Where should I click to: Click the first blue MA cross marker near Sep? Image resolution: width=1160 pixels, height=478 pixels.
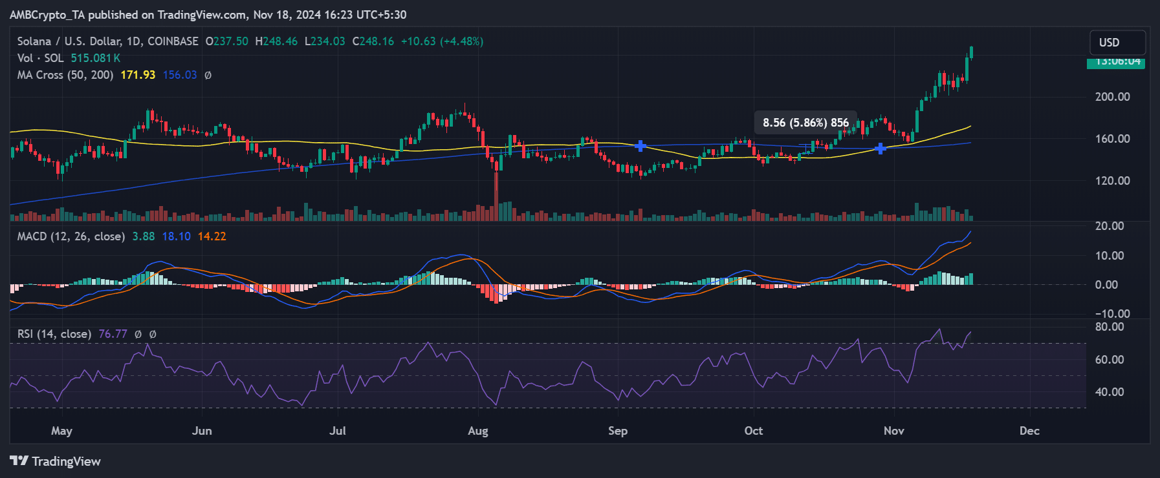point(640,146)
